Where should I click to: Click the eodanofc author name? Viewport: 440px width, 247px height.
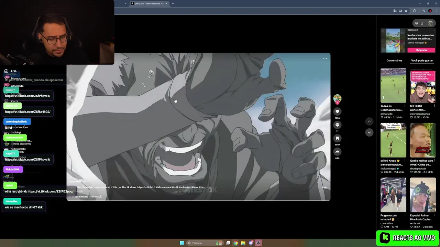click(x=416, y=223)
